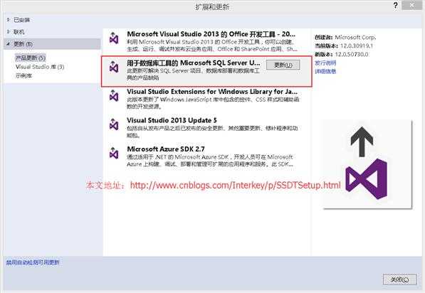
Task: Select Microsoft Visual Studio 2013 的 Office 开发工具 title
Action: pyautogui.click(x=211, y=34)
